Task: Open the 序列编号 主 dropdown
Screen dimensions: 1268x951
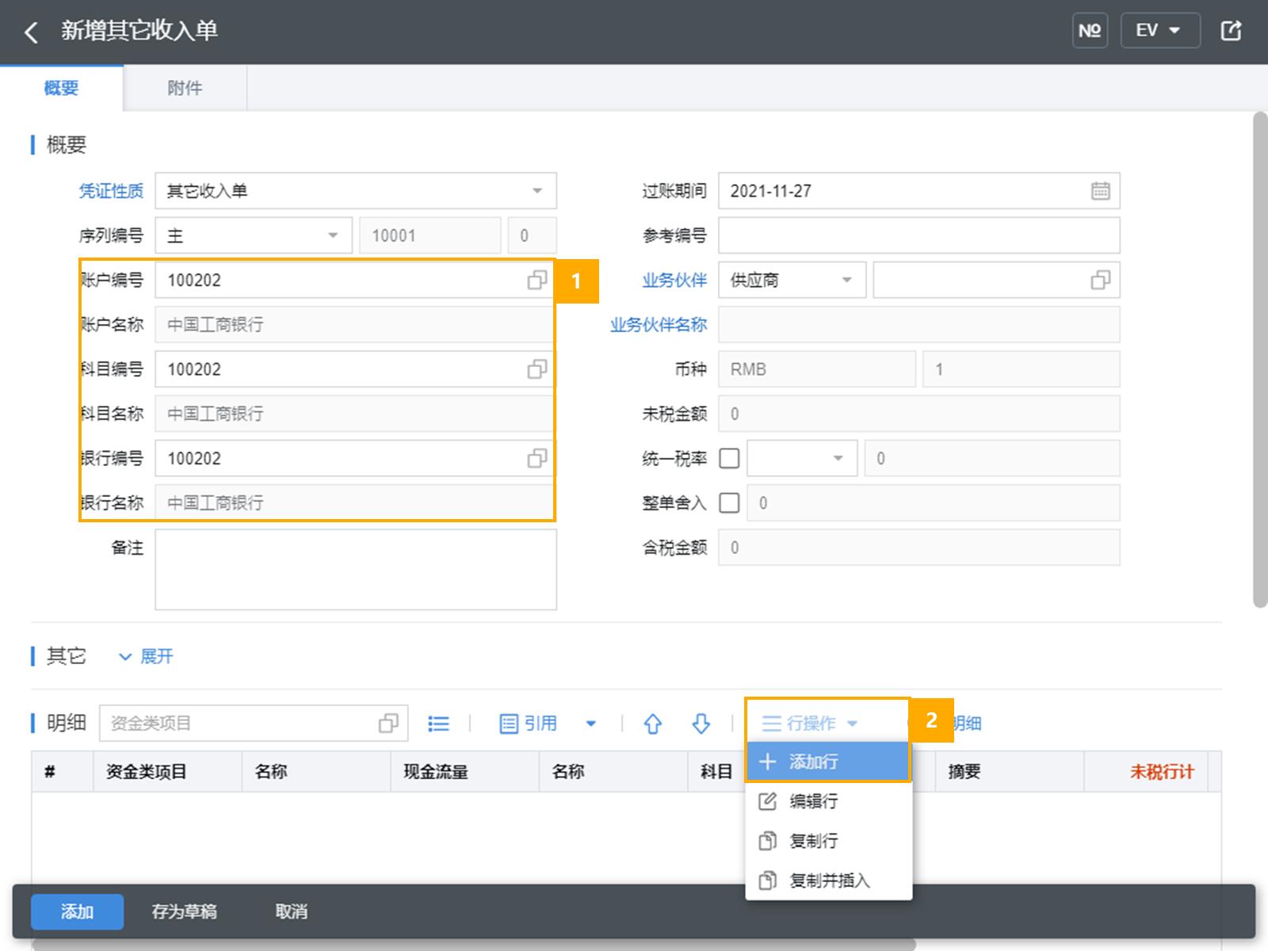Action: (x=254, y=235)
